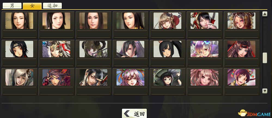This screenshot has height=118, width=272.
Task: Click the vertical scrollbar thumb
Action: coord(265,58)
